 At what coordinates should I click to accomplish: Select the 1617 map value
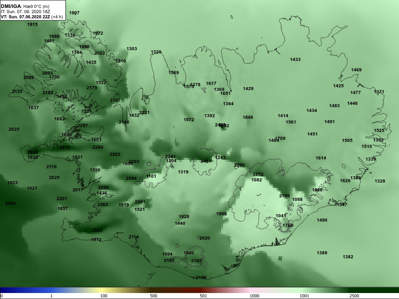(x=211, y=83)
